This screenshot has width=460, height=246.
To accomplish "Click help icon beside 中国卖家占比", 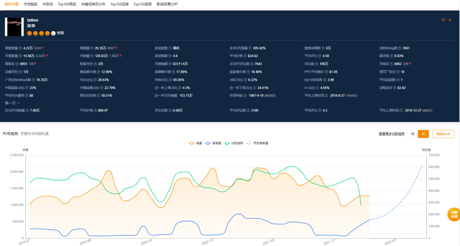I will 27,88.
